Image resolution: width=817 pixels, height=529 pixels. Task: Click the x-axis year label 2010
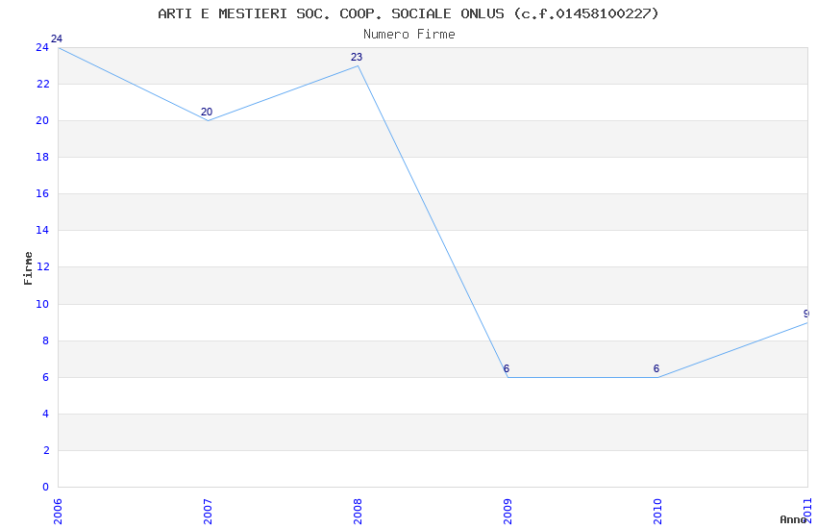coord(657,512)
